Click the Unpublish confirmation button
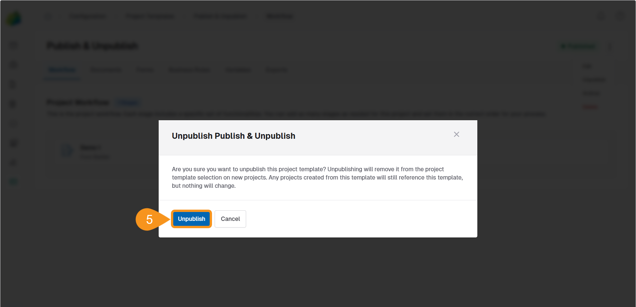This screenshot has width=636, height=307. click(191, 219)
